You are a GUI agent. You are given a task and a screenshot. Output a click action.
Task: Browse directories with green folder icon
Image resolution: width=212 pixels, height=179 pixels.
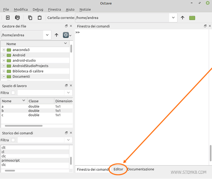click(x=192, y=18)
